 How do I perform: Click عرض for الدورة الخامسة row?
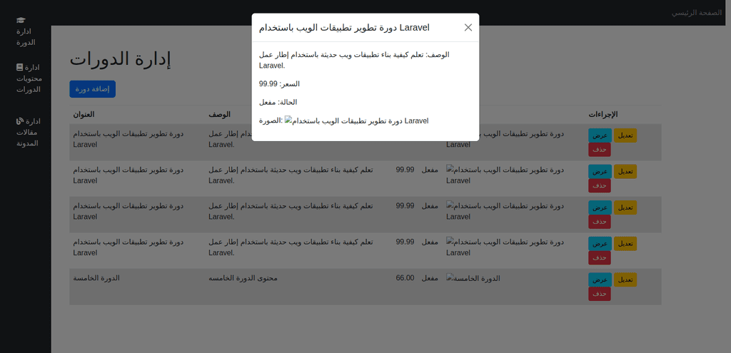pos(600,280)
